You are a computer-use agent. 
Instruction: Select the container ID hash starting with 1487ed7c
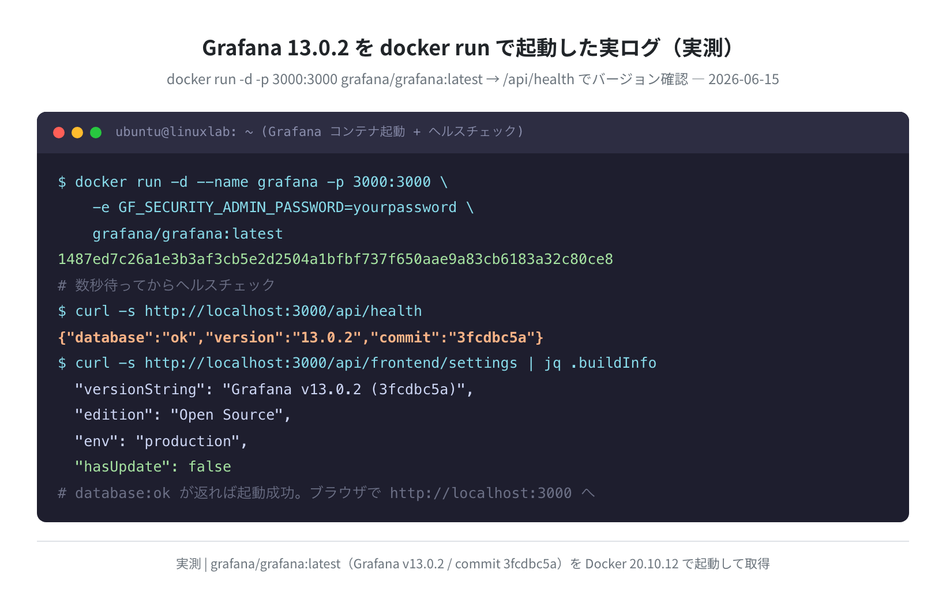tap(335, 259)
